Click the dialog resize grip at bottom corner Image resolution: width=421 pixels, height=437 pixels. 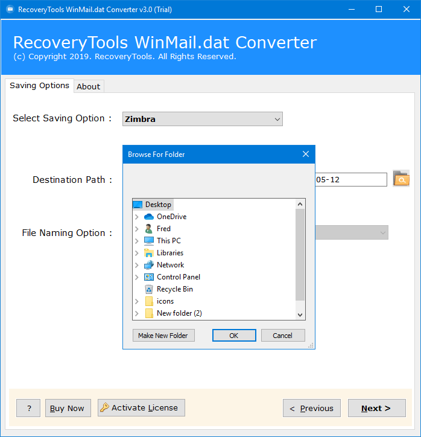click(311, 346)
